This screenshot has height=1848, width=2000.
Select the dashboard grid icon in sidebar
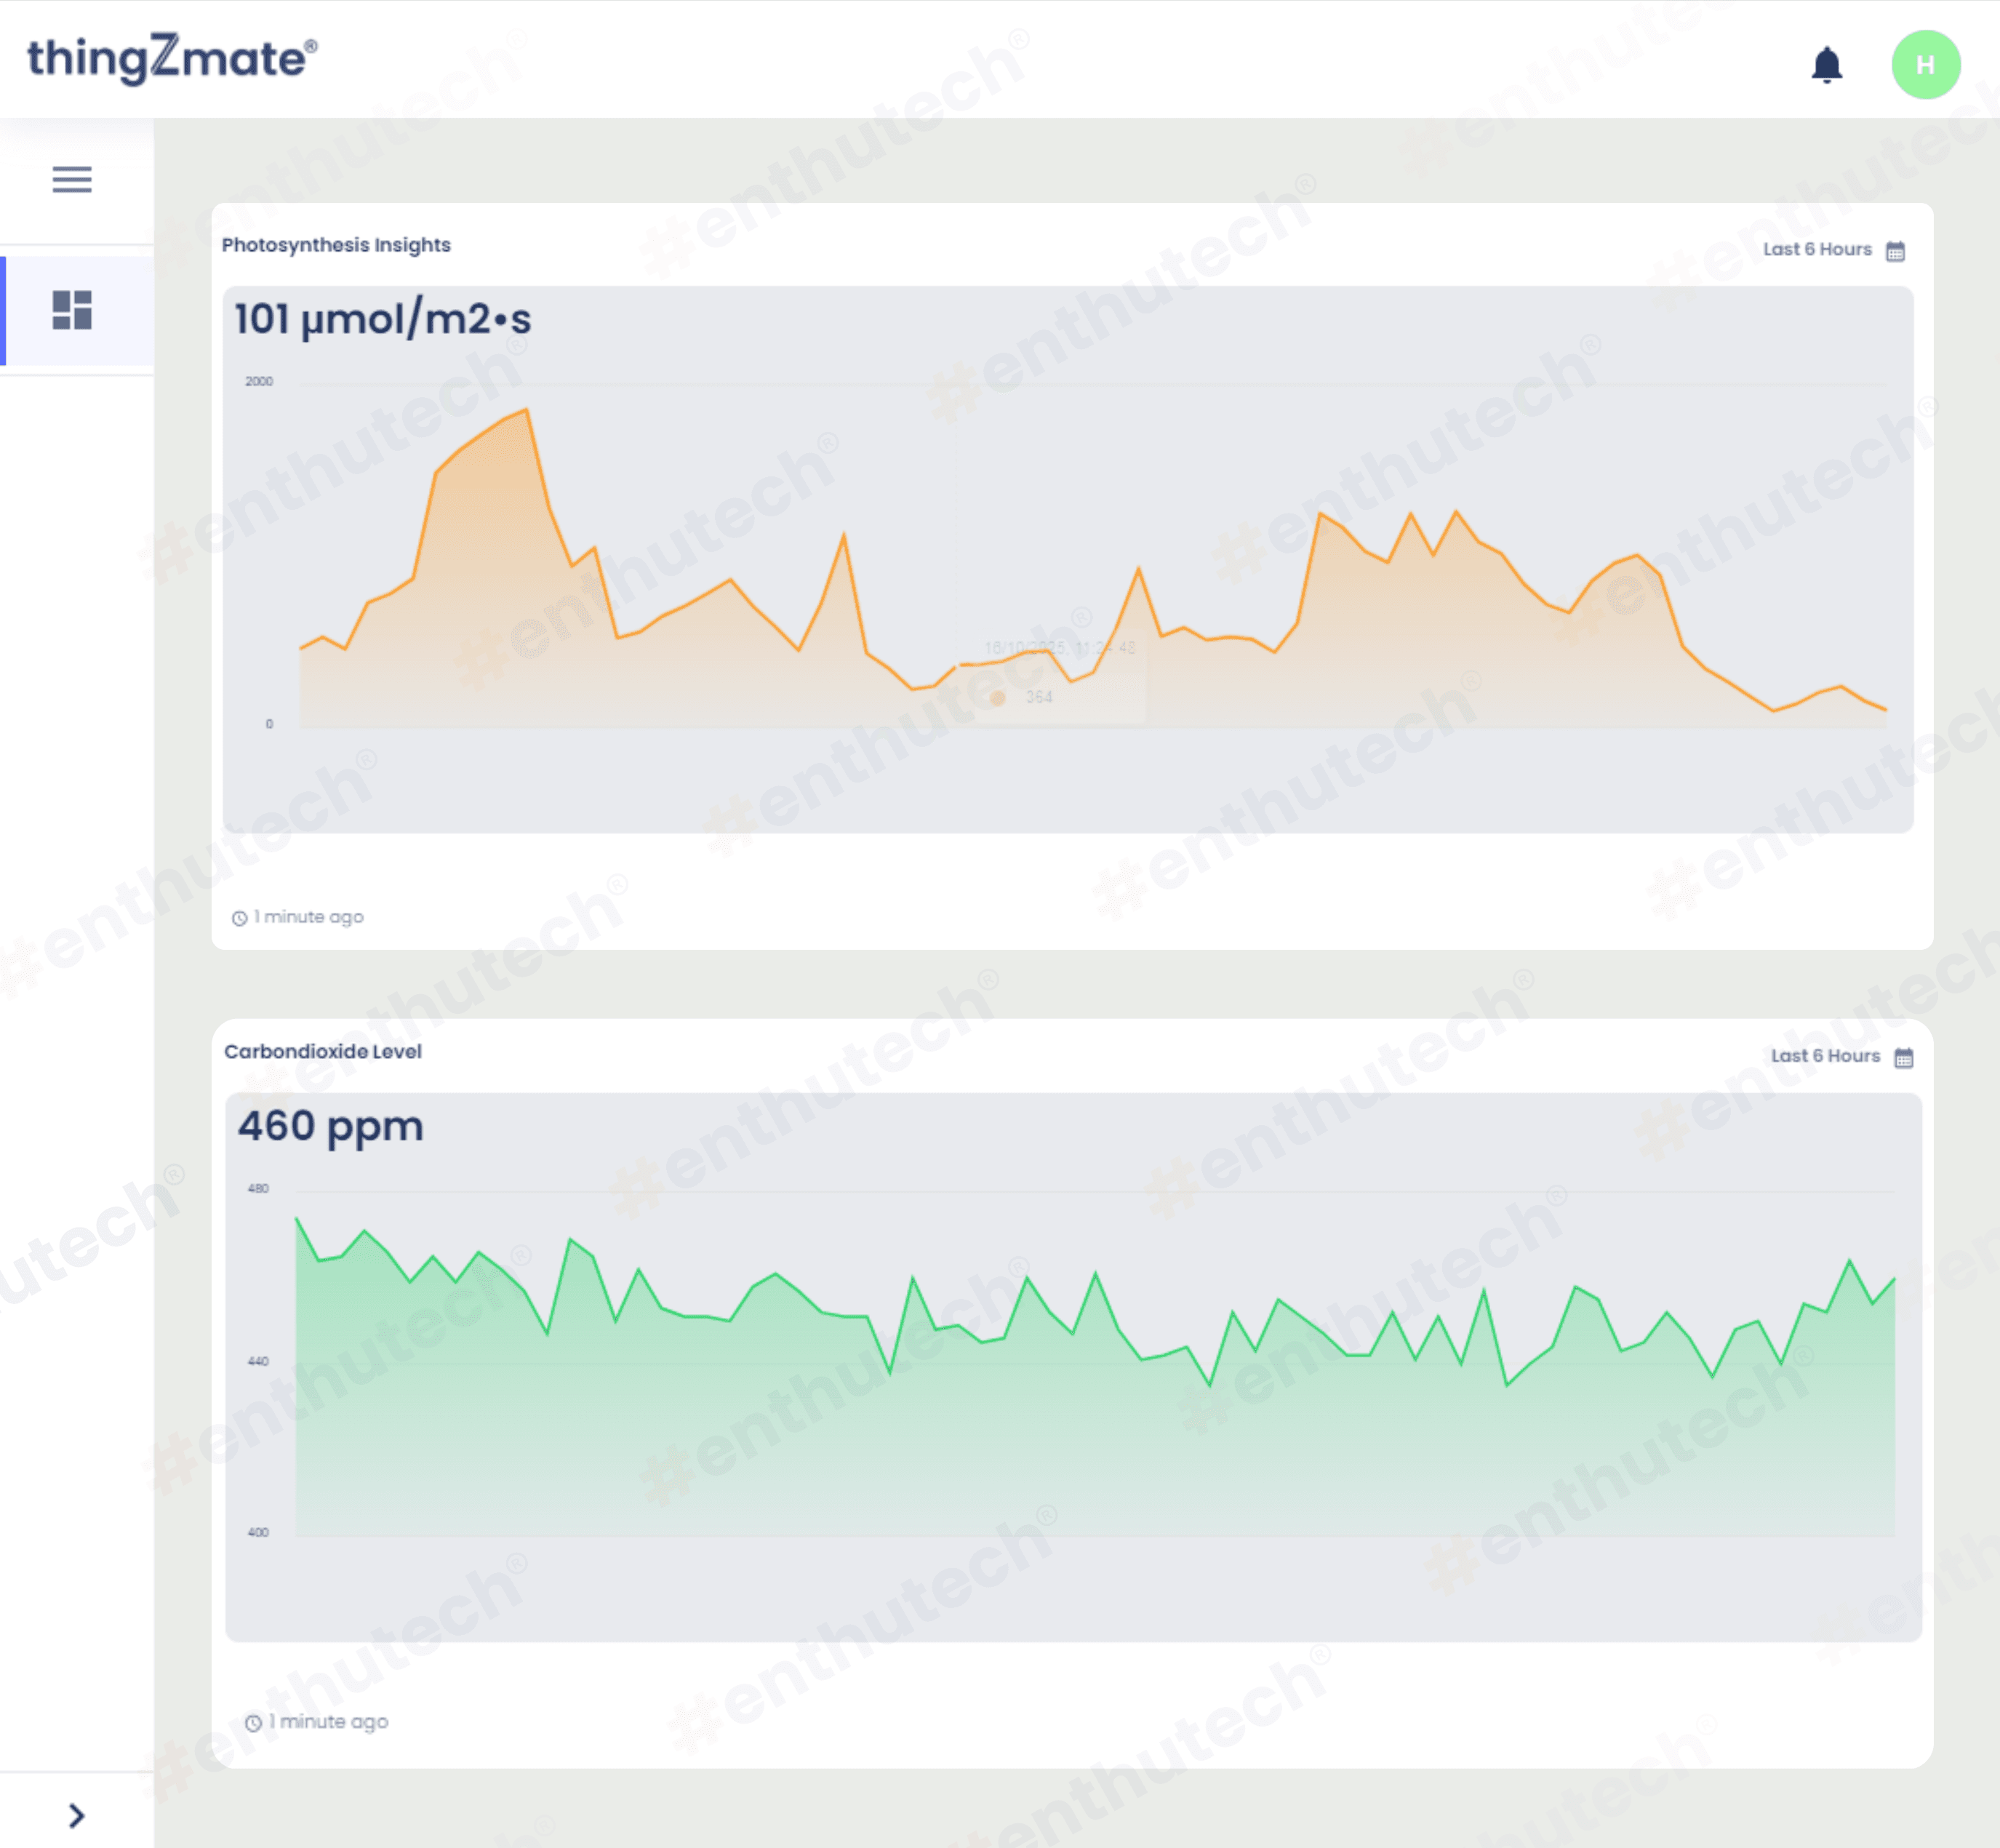(x=72, y=310)
